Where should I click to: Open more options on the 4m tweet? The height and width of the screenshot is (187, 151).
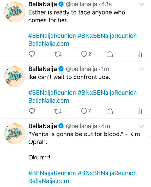coord(142,126)
